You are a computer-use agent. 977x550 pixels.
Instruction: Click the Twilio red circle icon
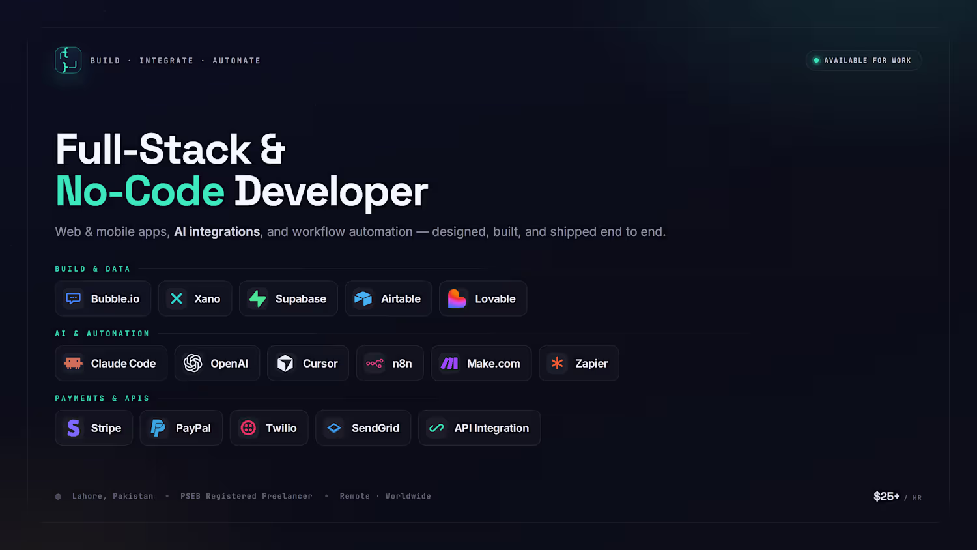248,427
